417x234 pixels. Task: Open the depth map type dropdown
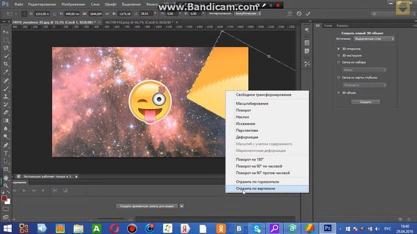pos(364,85)
